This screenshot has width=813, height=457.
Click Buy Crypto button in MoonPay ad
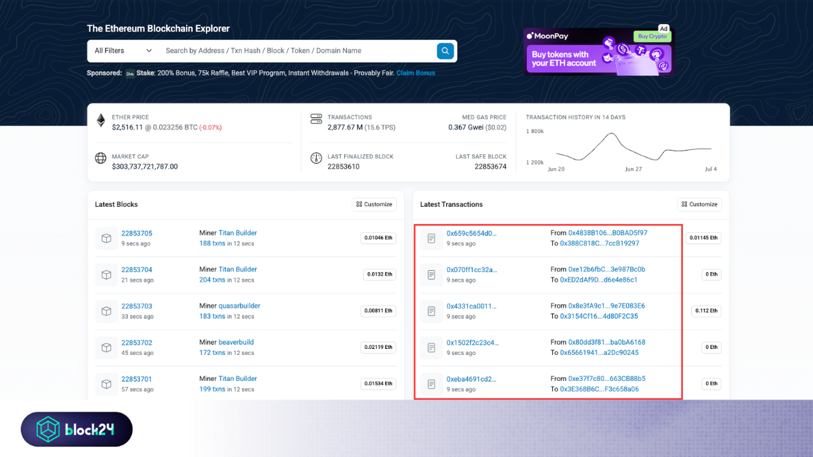pyautogui.click(x=652, y=37)
